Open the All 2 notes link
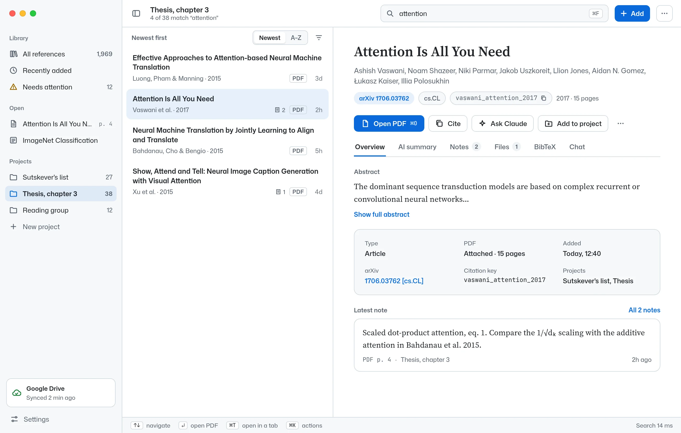Image resolution: width=681 pixels, height=433 pixels. point(644,310)
